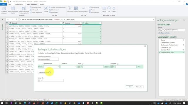Select the Spalte hinzufügen ribbon tab
188x105 pixels.
coord(32,4)
